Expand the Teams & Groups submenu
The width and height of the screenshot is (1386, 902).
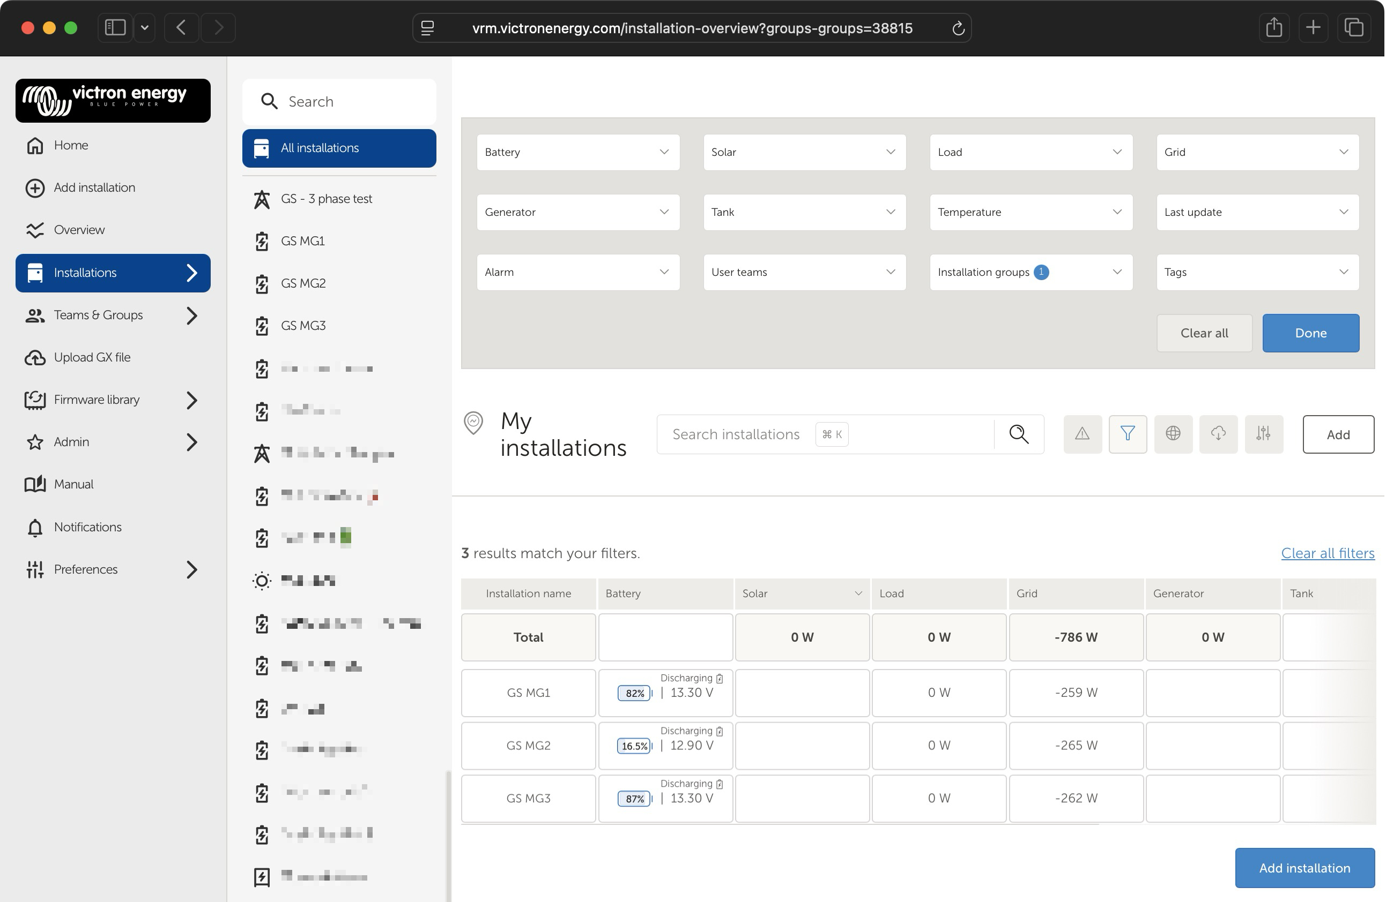(x=191, y=315)
